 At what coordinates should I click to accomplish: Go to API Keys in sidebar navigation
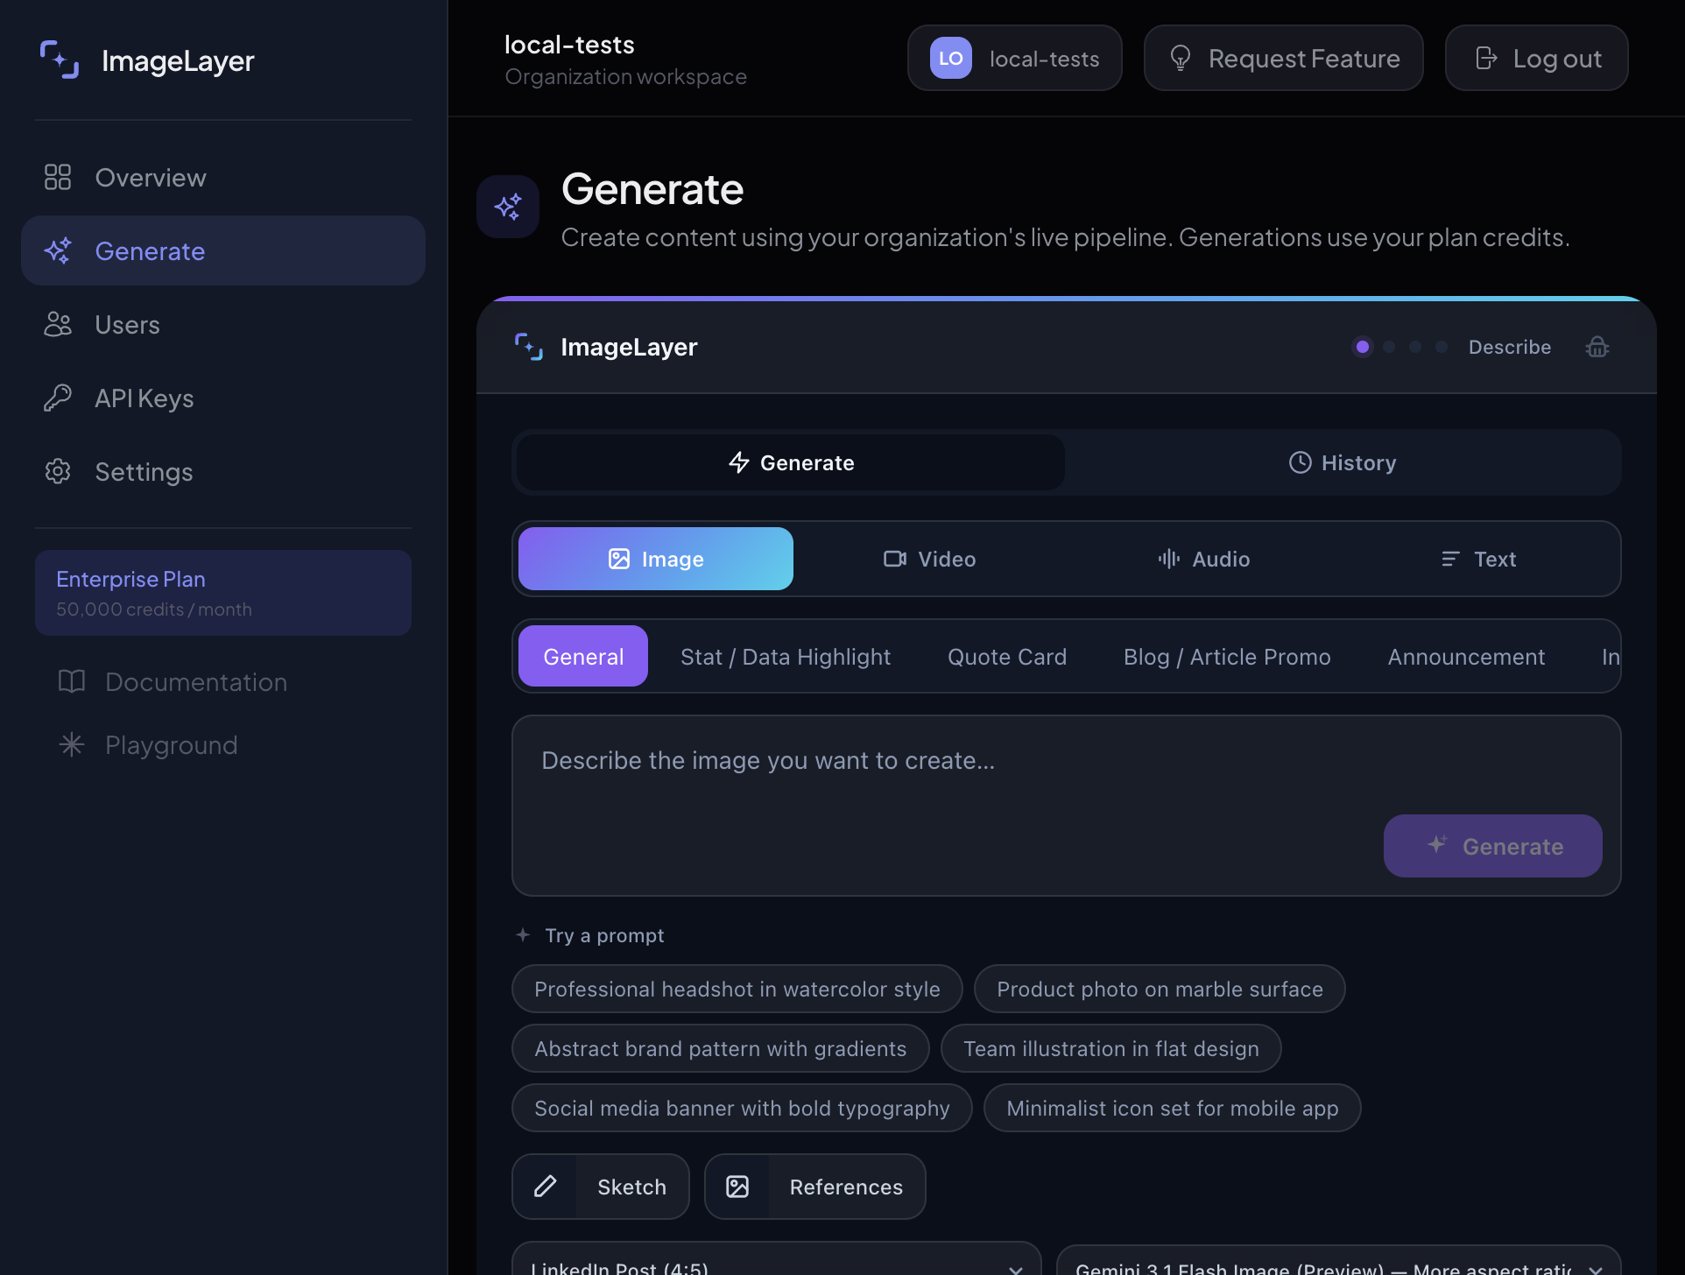coord(223,398)
